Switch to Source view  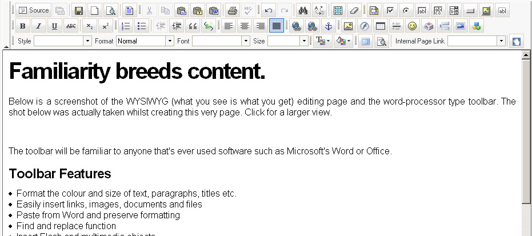point(34,10)
